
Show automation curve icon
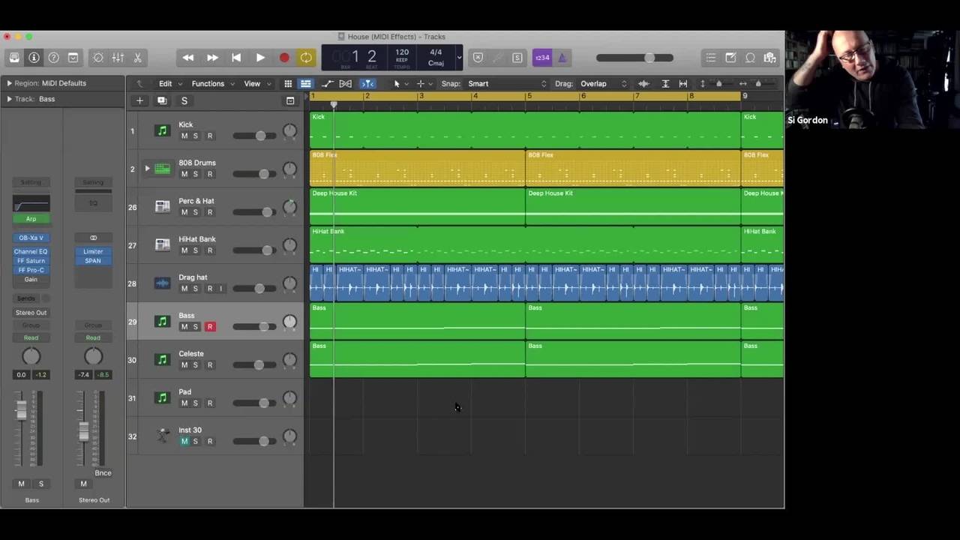(328, 84)
